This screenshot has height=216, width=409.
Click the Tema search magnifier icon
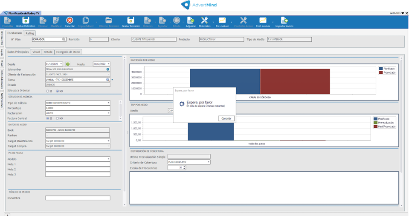pos(108,80)
